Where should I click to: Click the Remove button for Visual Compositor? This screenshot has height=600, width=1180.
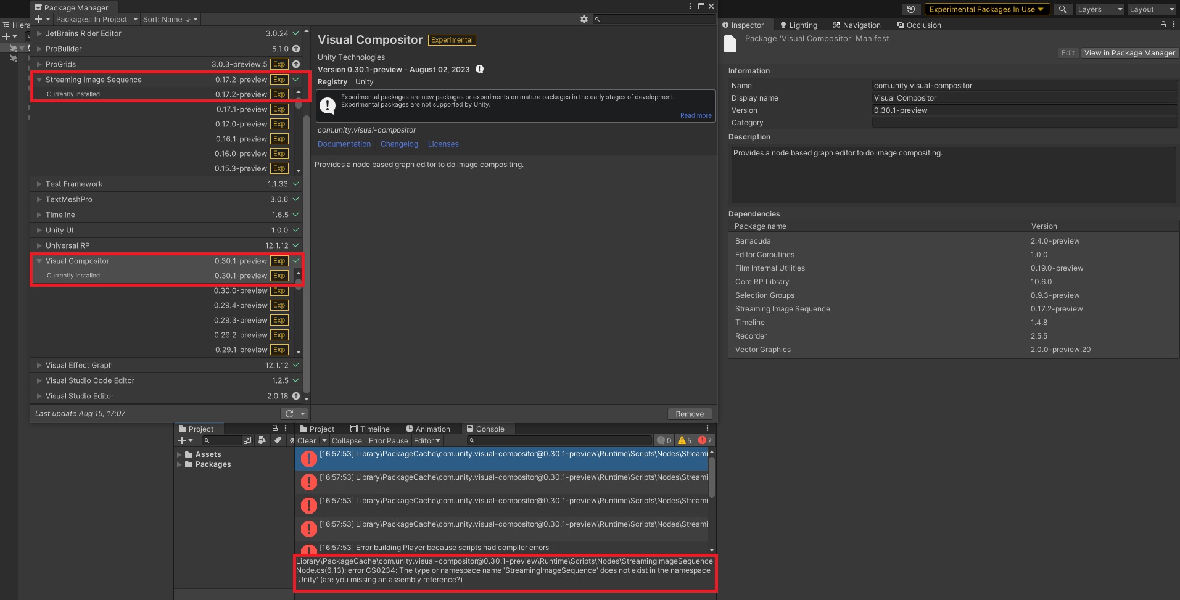(x=689, y=414)
